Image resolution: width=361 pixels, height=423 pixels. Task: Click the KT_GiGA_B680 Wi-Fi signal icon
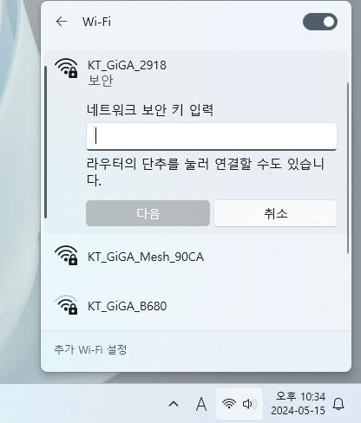tap(66, 305)
